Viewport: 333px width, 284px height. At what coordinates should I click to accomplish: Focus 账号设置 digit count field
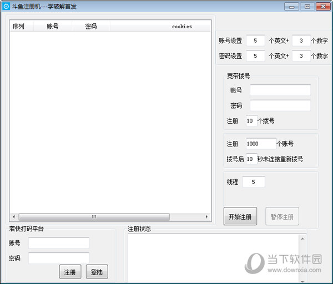click(x=301, y=40)
